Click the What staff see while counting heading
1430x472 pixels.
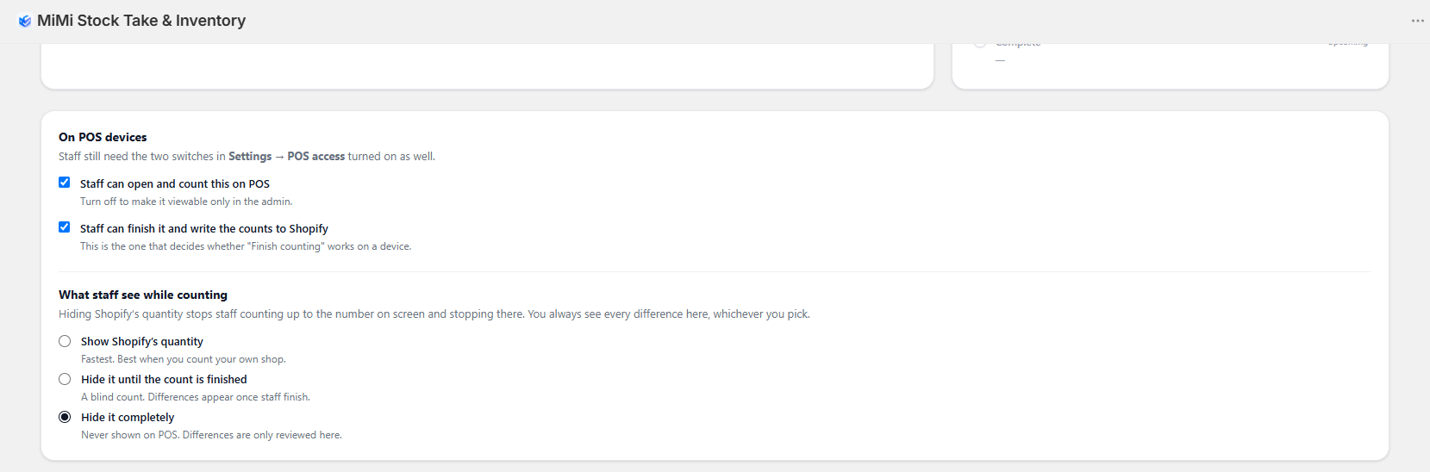143,295
